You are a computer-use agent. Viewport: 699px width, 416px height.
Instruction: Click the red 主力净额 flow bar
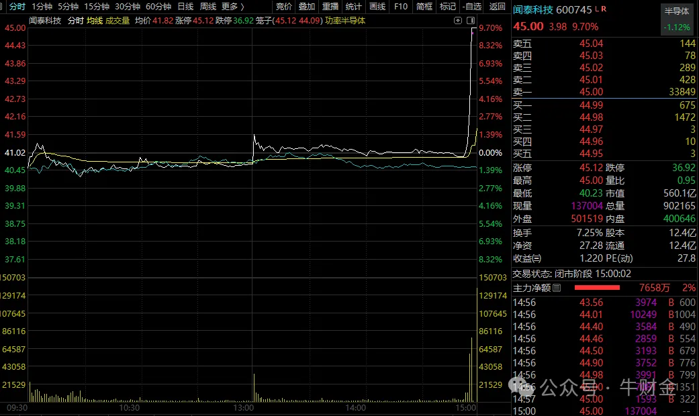click(596, 288)
